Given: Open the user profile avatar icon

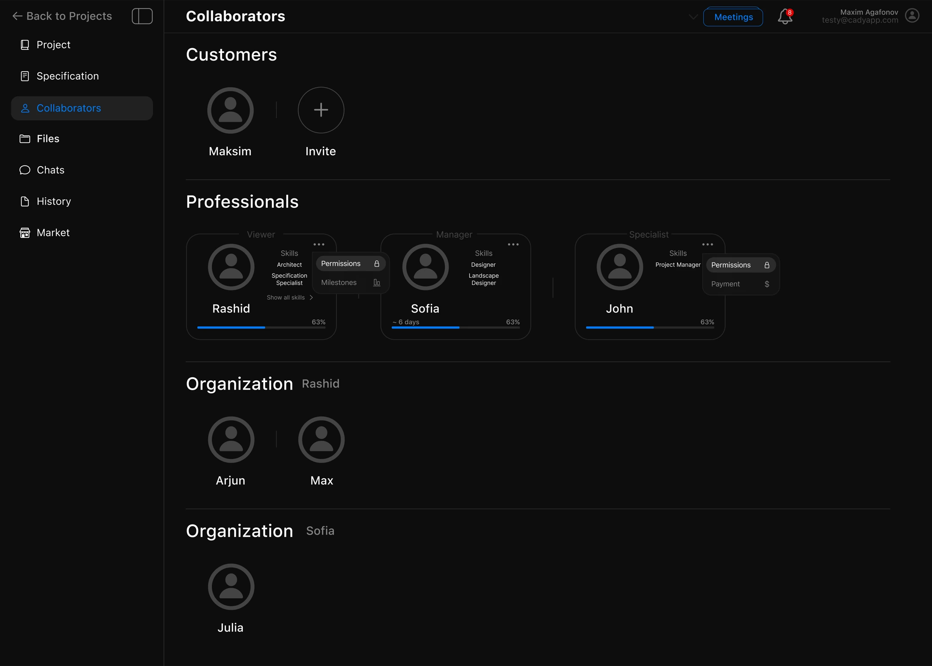Looking at the screenshot, I should [912, 16].
